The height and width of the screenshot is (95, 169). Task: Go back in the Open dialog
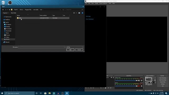click(x=3, y=10)
